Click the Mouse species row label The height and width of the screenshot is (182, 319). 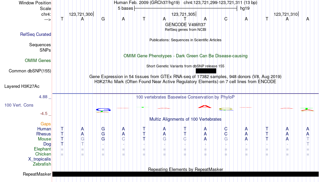[x=44, y=139]
